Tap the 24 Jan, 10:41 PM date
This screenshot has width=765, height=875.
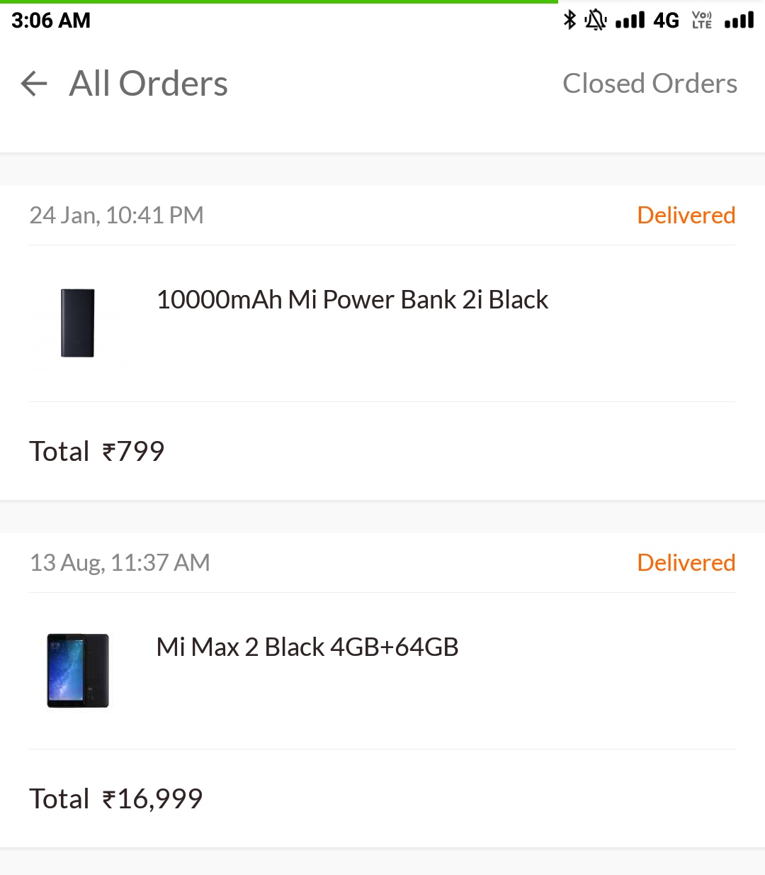pos(117,216)
